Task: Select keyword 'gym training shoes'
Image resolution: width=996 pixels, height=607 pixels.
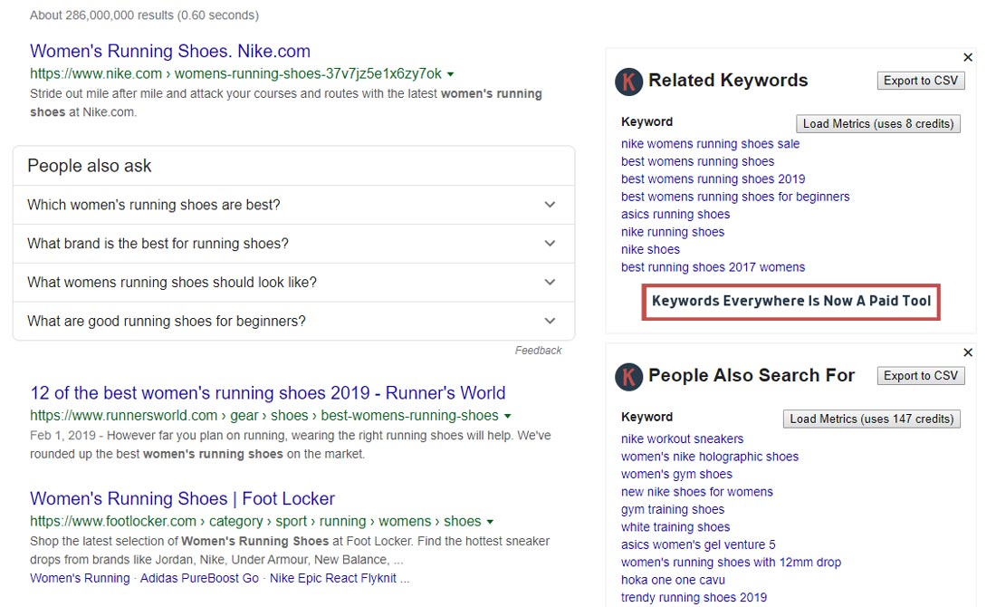Action: coord(673,510)
